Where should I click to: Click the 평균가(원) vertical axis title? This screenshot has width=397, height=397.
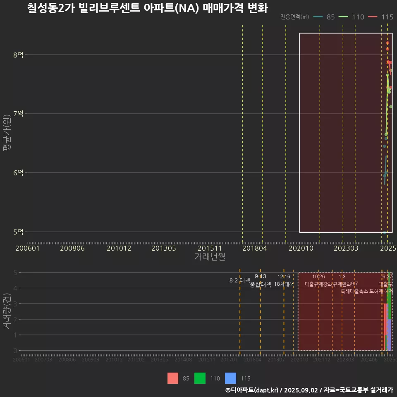point(7,133)
